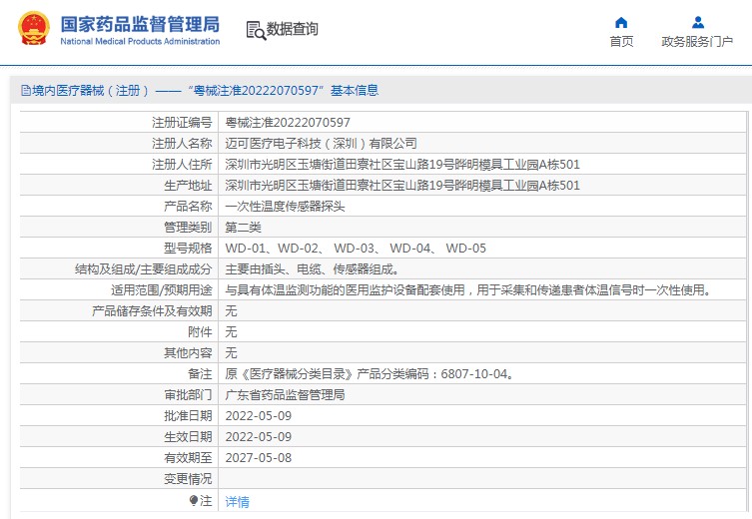Click the 管理类别 row label
The height and width of the screenshot is (519, 752).
coord(188,228)
